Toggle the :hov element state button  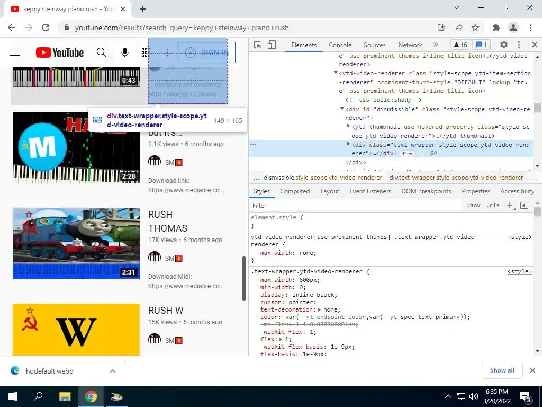(x=474, y=205)
